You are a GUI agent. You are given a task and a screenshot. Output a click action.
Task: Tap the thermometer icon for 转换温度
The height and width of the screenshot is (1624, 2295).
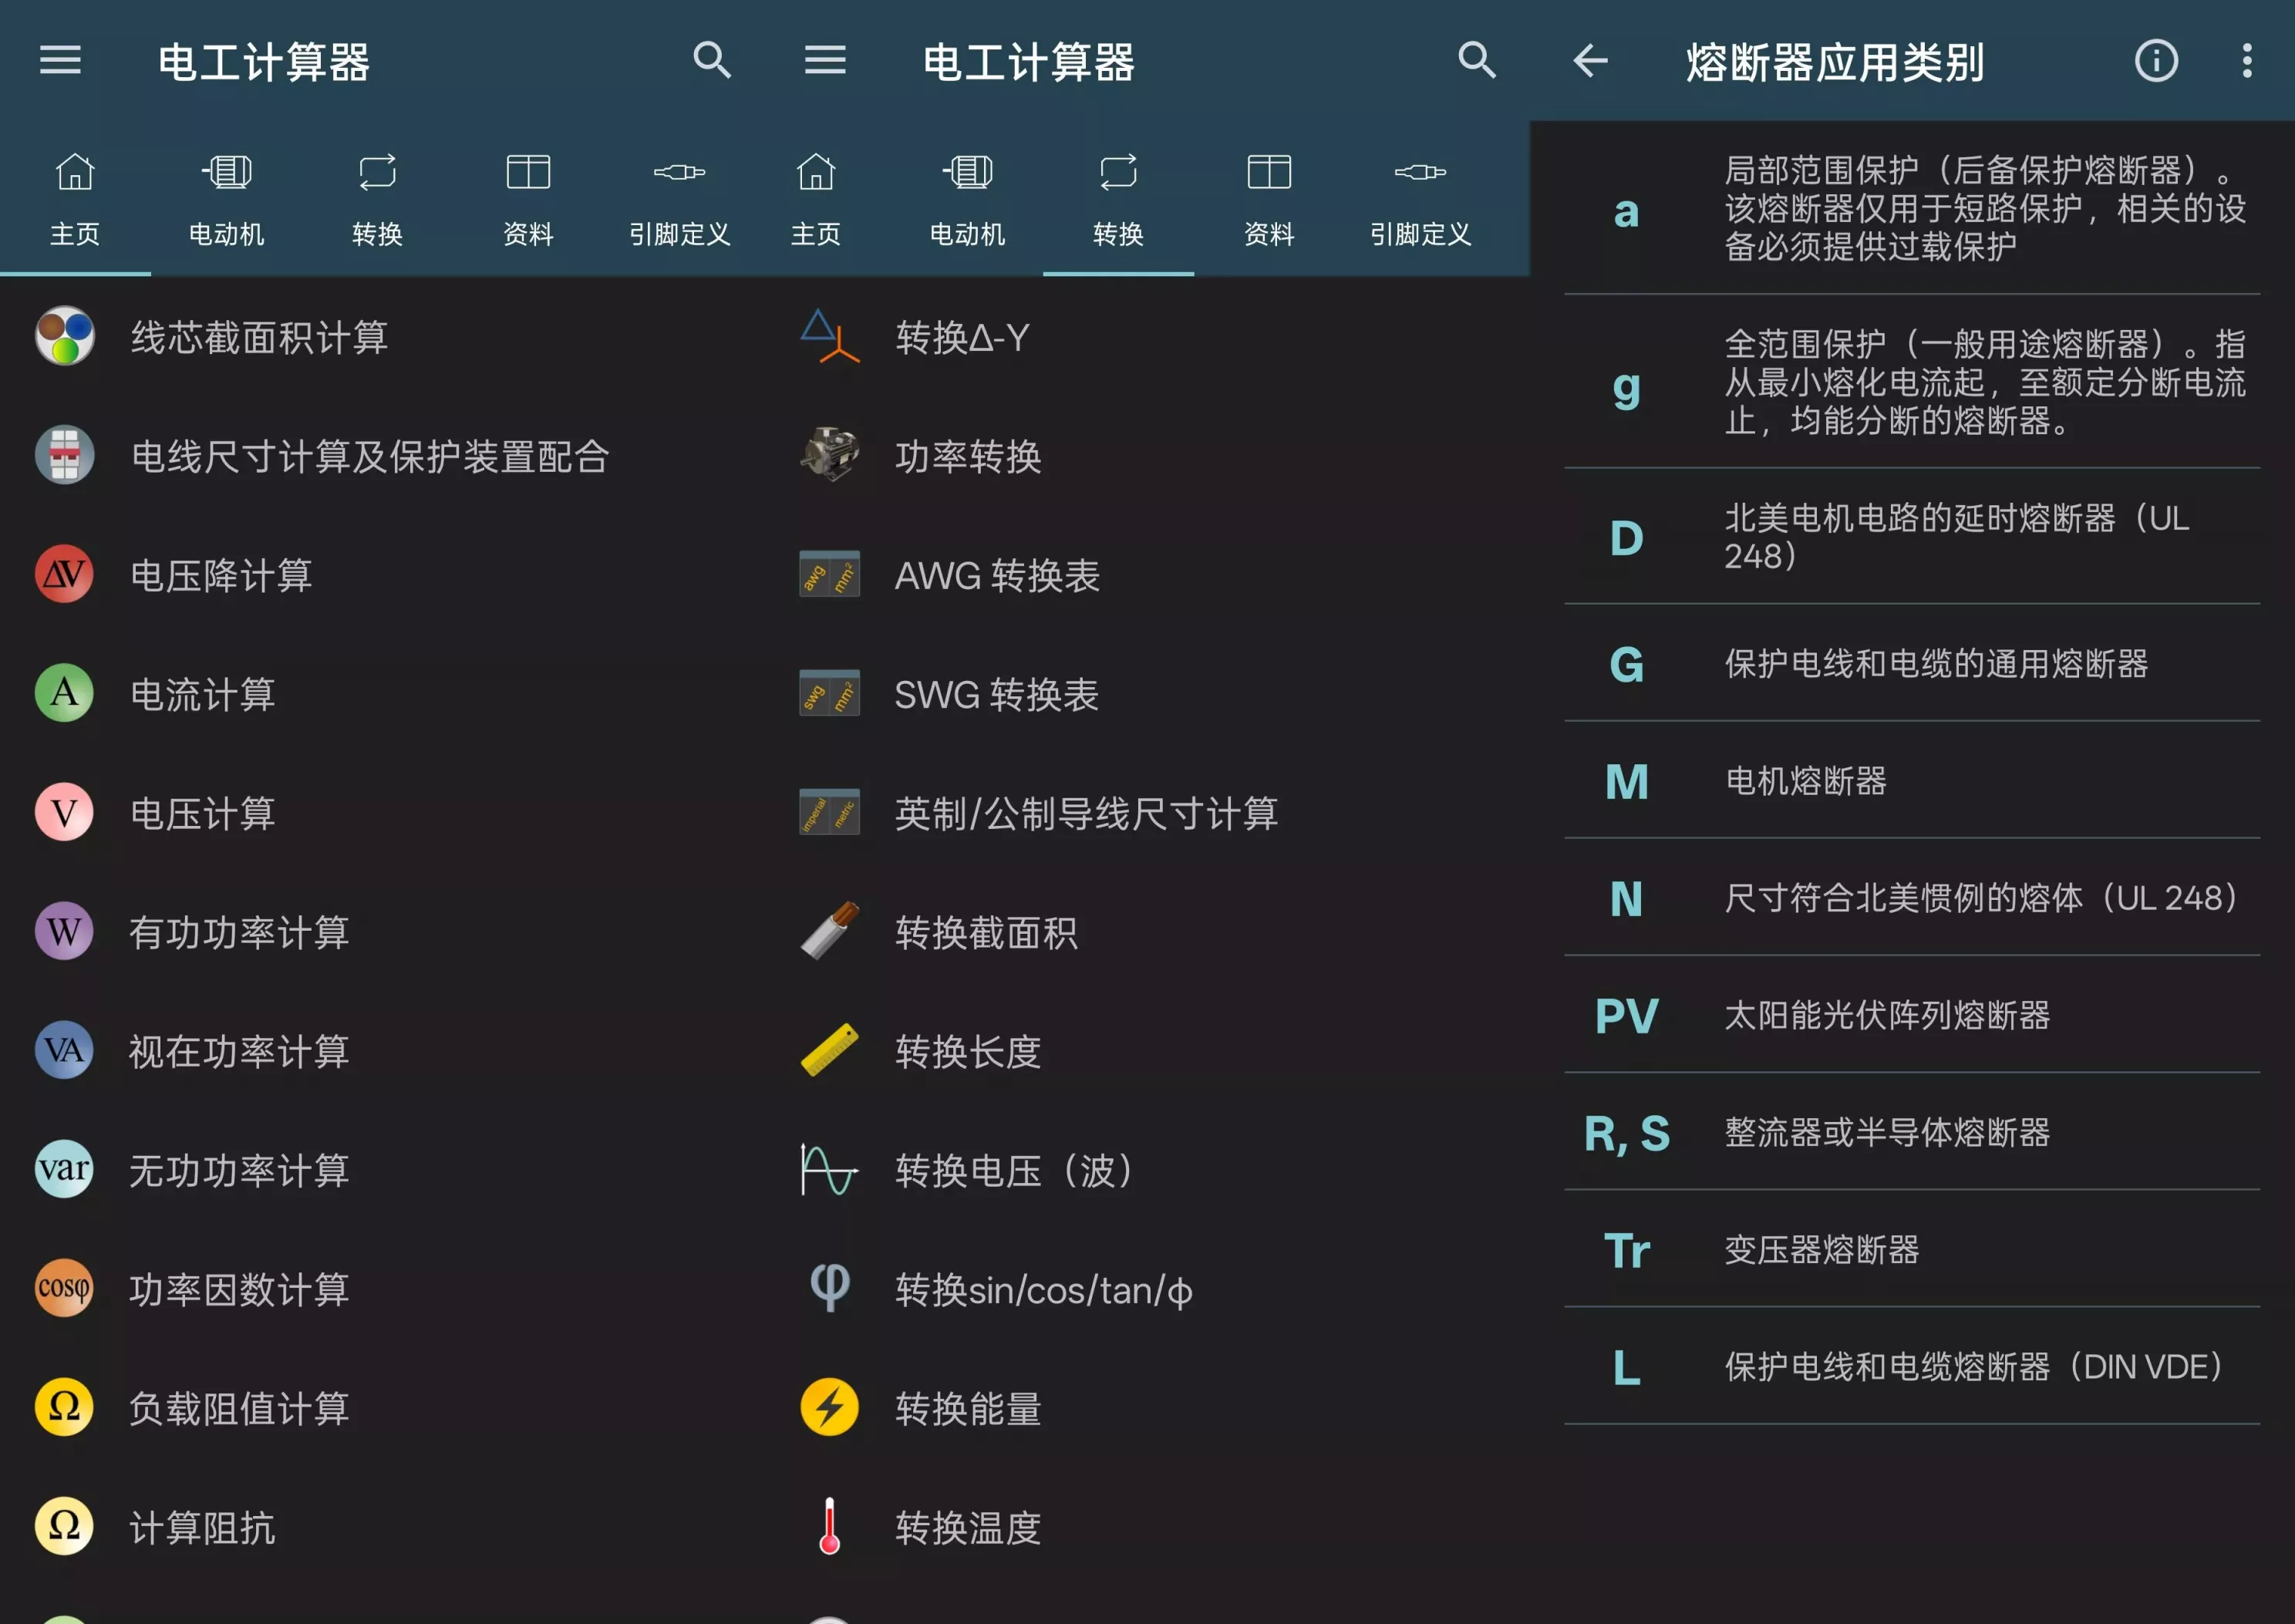tap(829, 1526)
